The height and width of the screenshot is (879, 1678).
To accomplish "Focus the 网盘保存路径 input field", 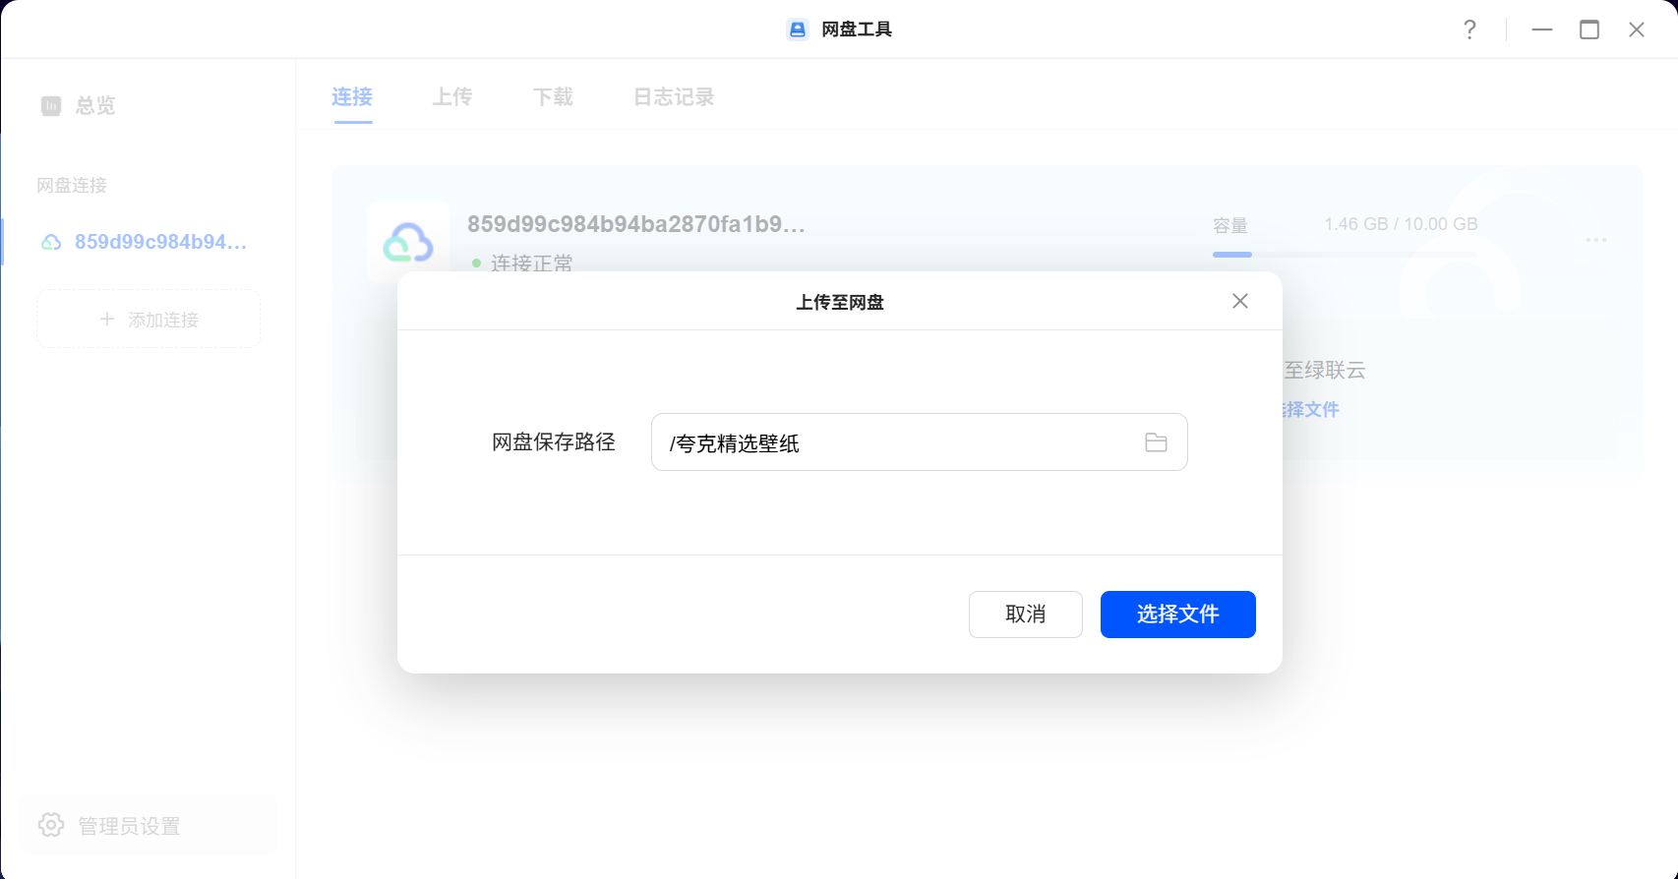I will (919, 442).
